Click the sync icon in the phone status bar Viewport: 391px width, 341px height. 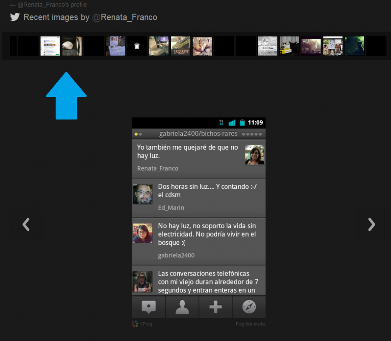221,122
